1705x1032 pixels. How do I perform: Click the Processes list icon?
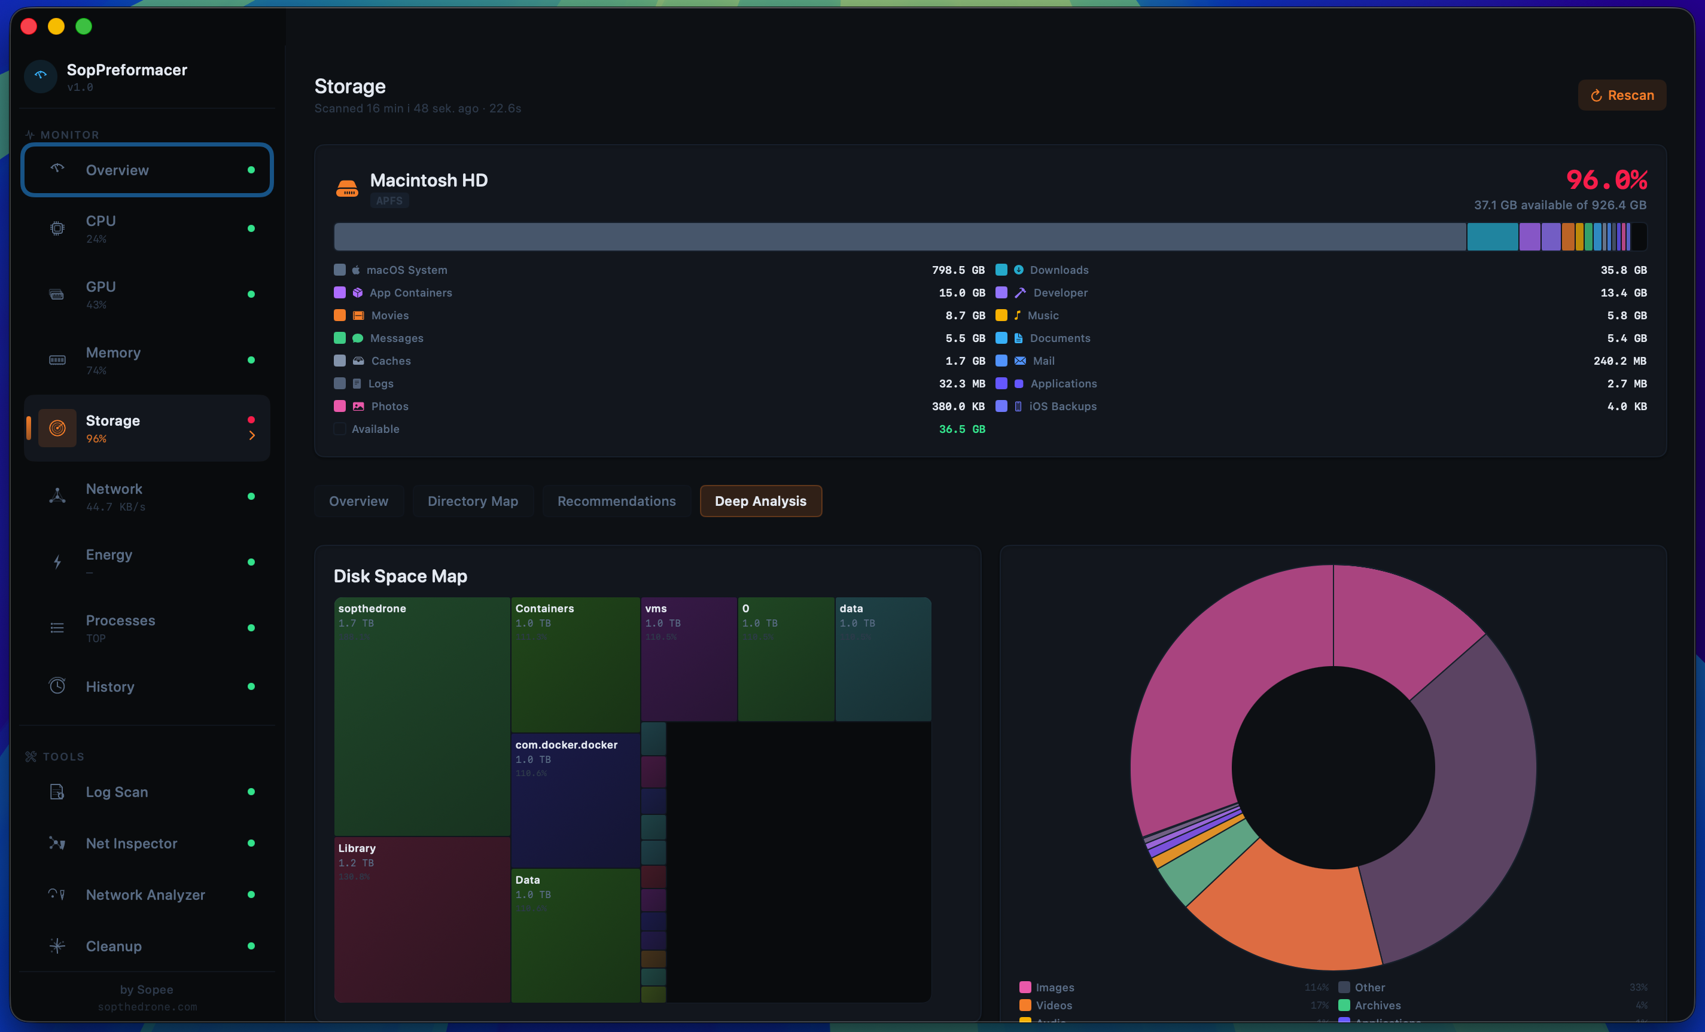click(x=57, y=627)
